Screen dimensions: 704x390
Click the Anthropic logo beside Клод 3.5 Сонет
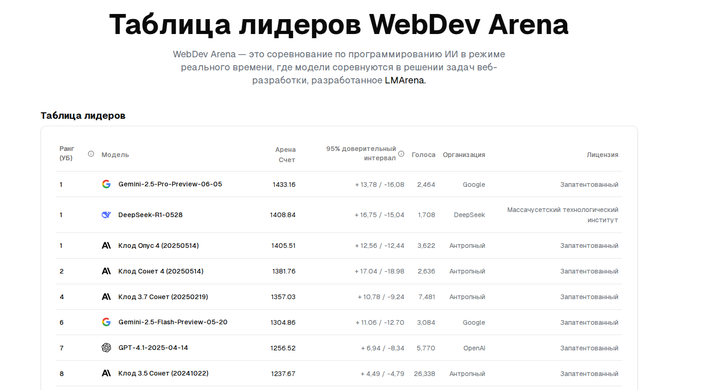(x=106, y=373)
